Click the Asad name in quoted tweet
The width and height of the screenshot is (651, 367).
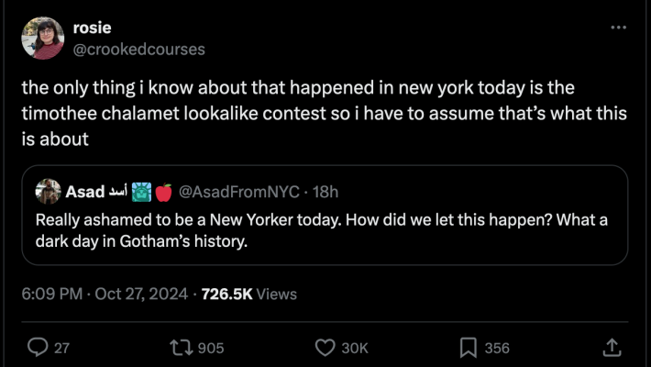pos(84,192)
